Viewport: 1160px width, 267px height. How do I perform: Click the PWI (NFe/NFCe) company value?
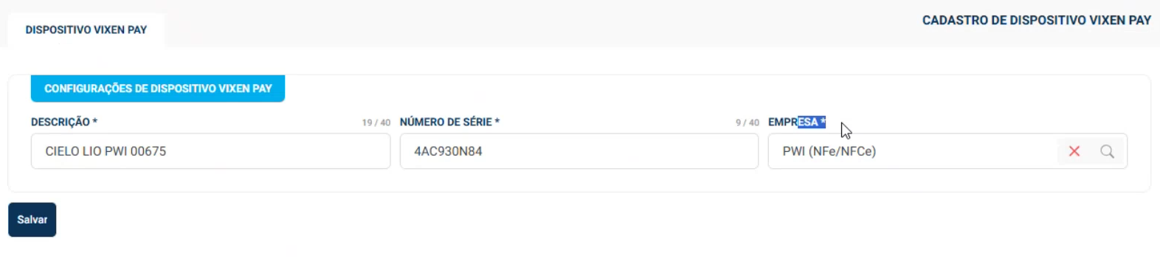click(829, 151)
